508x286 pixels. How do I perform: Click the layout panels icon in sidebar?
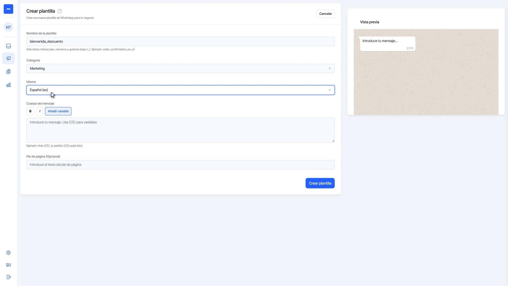[8, 265]
